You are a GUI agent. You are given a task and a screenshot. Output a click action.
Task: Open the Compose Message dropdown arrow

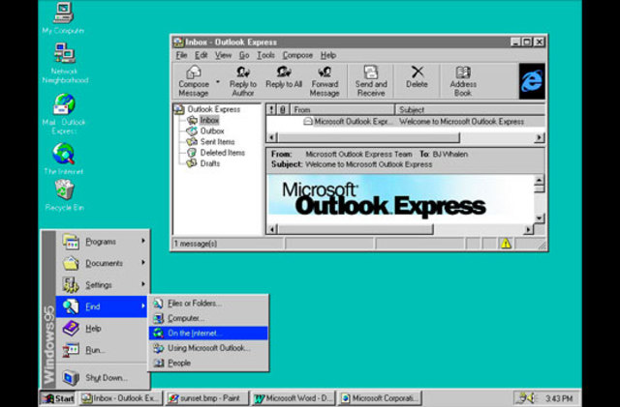pos(217,82)
